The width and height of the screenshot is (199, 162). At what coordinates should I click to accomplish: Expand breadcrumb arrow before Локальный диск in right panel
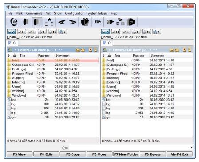[x=110, y=50]
